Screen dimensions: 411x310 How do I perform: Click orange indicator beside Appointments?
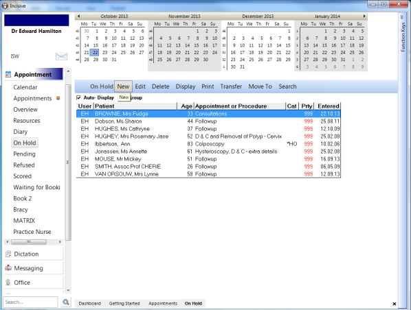coord(58,98)
